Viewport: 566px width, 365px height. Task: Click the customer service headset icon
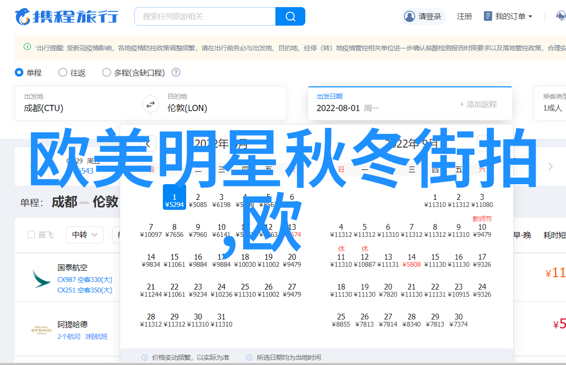(x=561, y=16)
